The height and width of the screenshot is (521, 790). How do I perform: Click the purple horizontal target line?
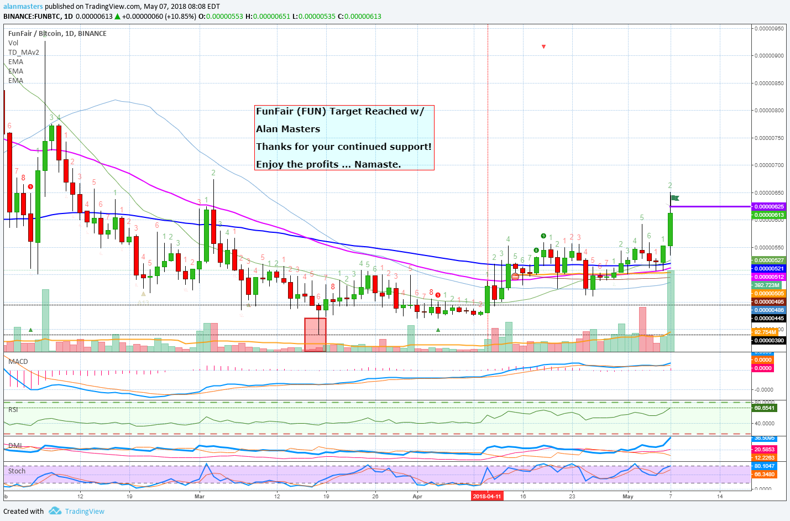(710, 206)
